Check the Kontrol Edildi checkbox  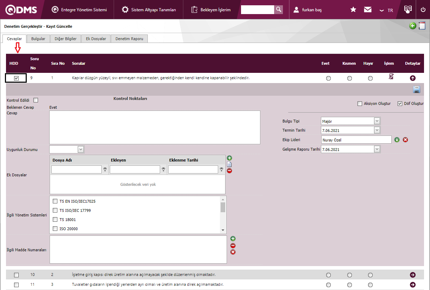tap(36, 100)
